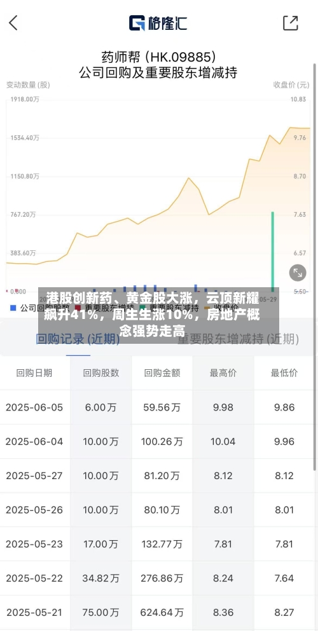The width and height of the screenshot is (318, 631).
Task: Select the 最高价 column header
Action: tap(223, 373)
